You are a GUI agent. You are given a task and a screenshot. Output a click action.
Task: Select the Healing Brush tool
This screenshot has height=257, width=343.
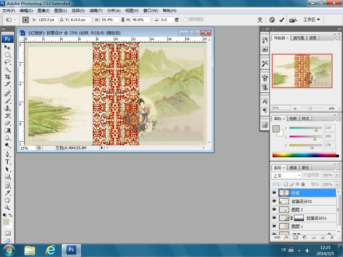tap(7, 94)
